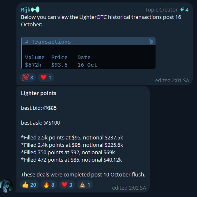This screenshot has height=197, width=197.
Task: Add thumbs-up reaction showing 20
Action: (x=29, y=185)
